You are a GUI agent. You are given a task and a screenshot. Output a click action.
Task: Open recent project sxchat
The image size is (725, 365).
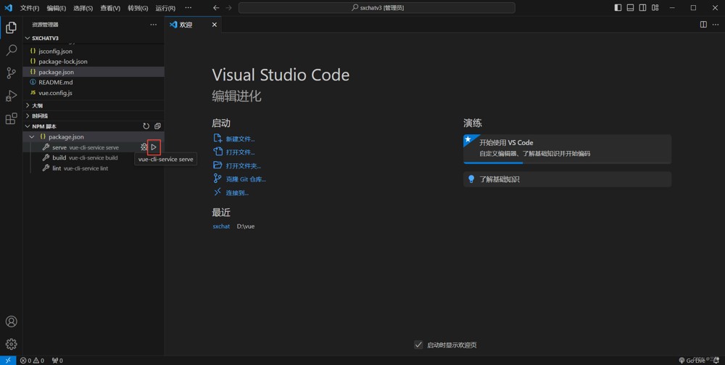tap(221, 226)
